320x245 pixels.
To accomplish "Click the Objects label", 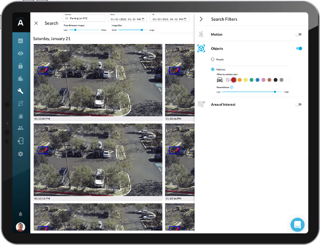I will [x=217, y=49].
